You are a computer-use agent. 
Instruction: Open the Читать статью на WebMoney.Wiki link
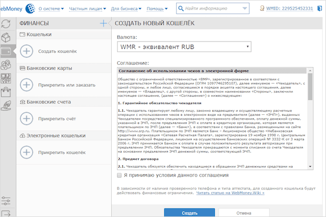(x=230, y=193)
